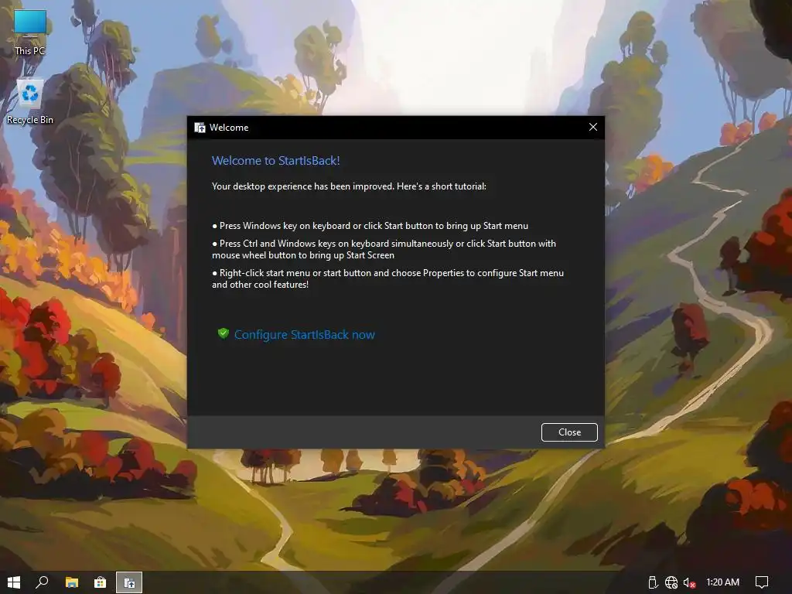Click the 1:20 AM taskbar clock
Viewport: 792px width, 594px height.
(723, 582)
